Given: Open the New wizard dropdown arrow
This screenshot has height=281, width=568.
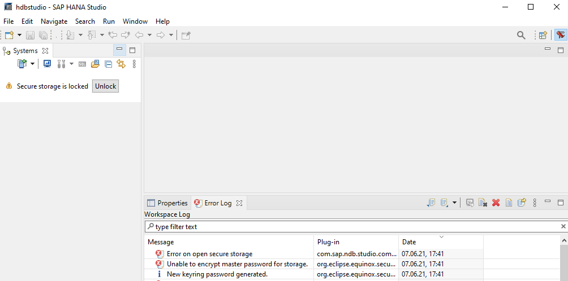Looking at the screenshot, I should pos(19,35).
